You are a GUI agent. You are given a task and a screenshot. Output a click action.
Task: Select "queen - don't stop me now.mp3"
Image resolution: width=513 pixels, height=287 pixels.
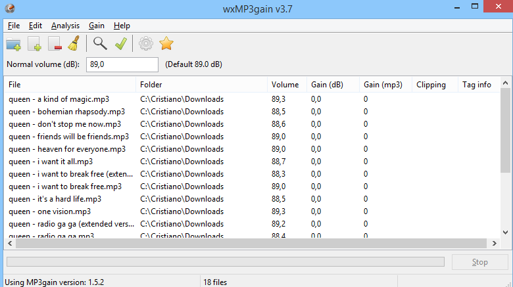coord(64,124)
